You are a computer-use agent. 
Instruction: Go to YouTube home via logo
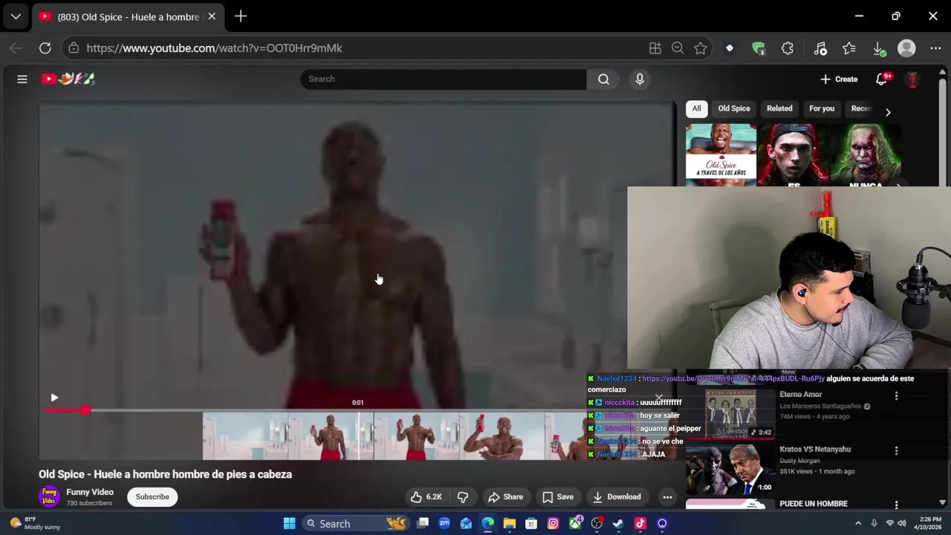pos(68,79)
